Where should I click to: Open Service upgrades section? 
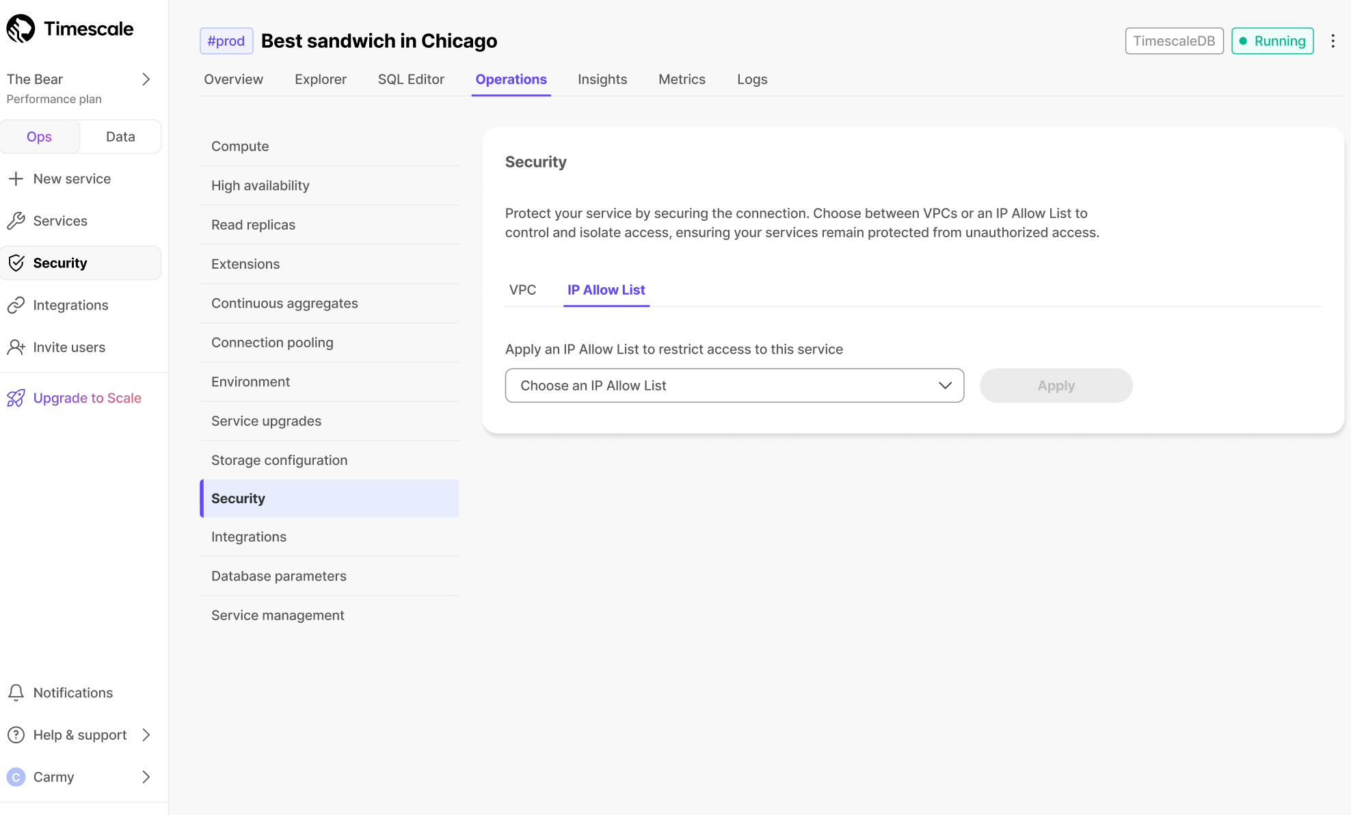click(x=330, y=421)
